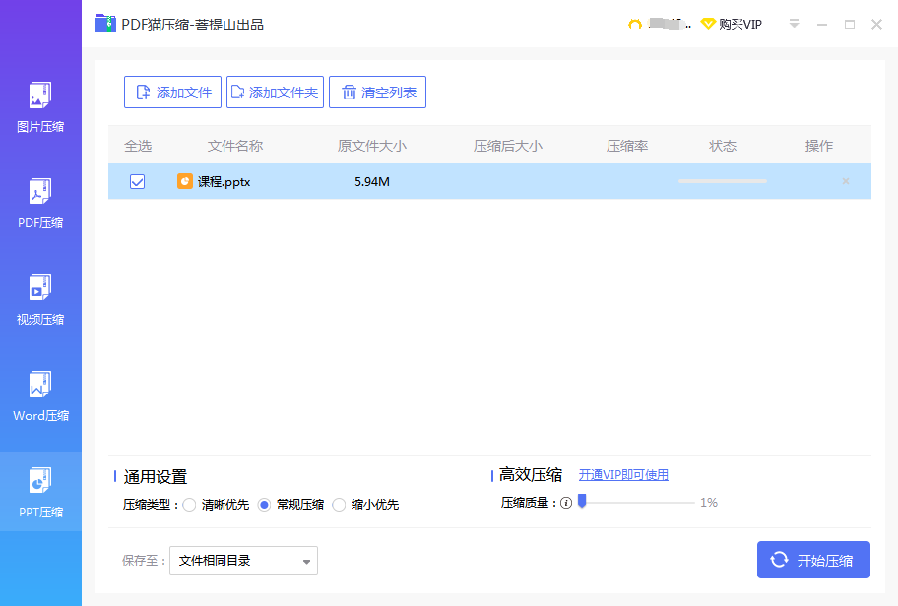Minimize the application window
Screen dimensions: 898x606
pos(822,24)
